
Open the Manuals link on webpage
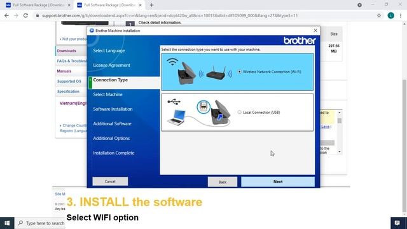(x=64, y=71)
